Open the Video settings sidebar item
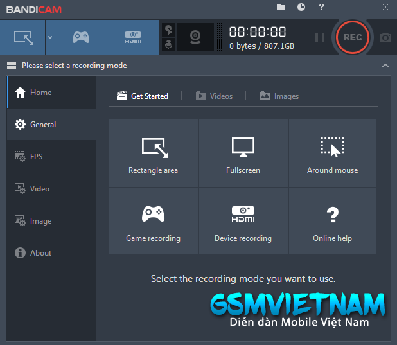Viewport: 397px width, 345px height. coord(51,189)
